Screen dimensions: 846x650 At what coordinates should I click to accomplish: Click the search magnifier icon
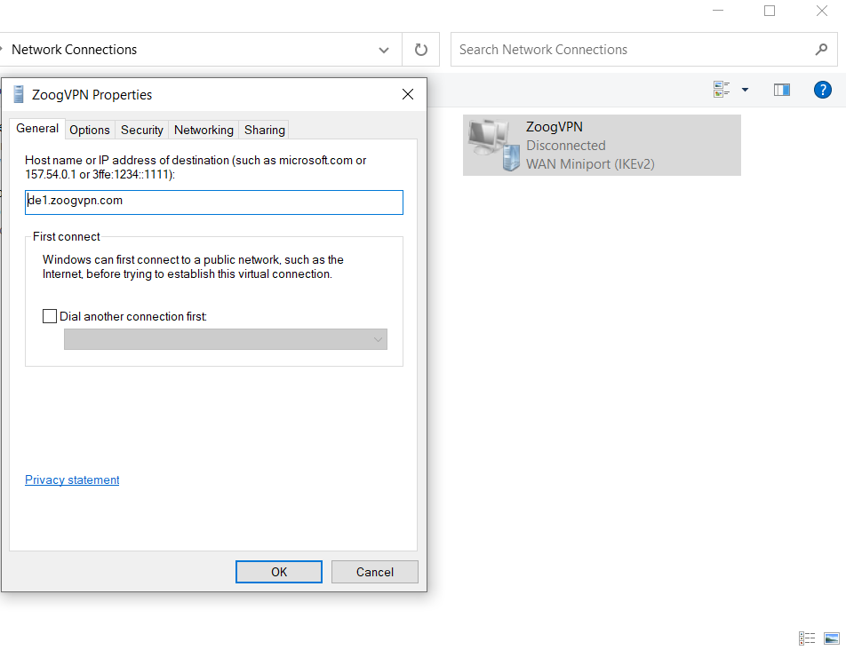821,50
